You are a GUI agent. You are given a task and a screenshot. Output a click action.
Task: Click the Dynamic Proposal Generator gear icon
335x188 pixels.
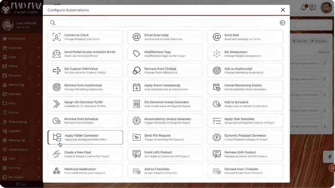tap(217, 137)
